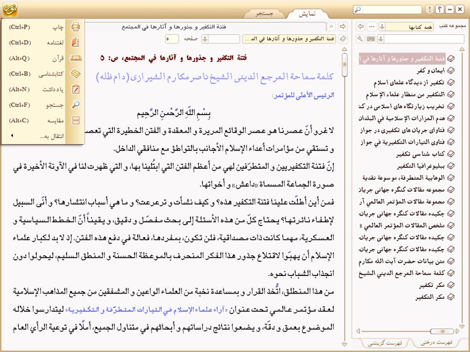Click the book list scroll up arrow
Viewport: 470px width, 352px height.
click(462, 49)
